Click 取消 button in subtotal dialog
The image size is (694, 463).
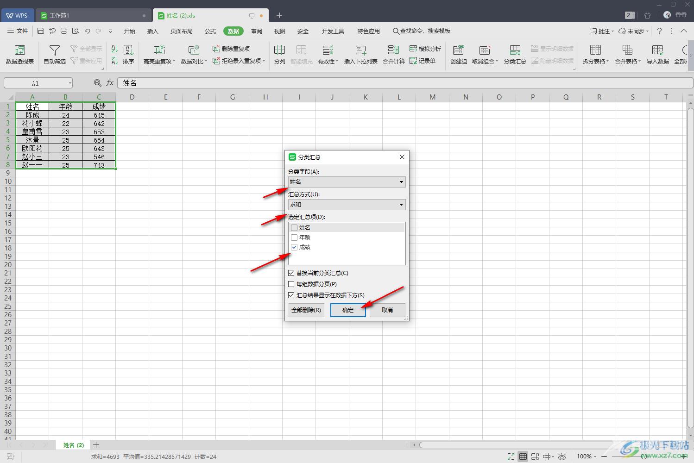click(x=387, y=310)
